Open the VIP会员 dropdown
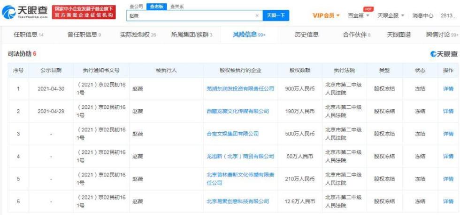The width and height of the screenshot is (460, 215). pyautogui.click(x=327, y=16)
